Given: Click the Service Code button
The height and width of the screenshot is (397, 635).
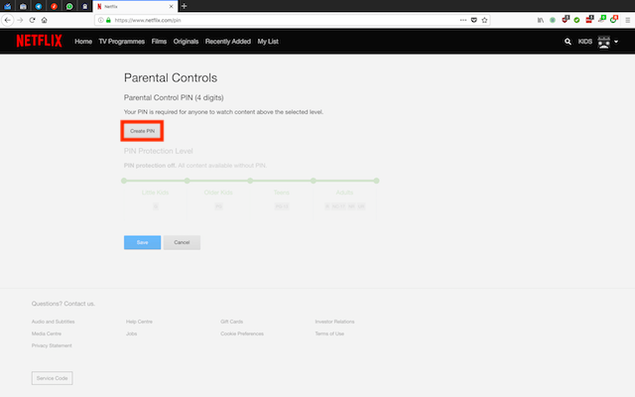Looking at the screenshot, I should tap(52, 378).
